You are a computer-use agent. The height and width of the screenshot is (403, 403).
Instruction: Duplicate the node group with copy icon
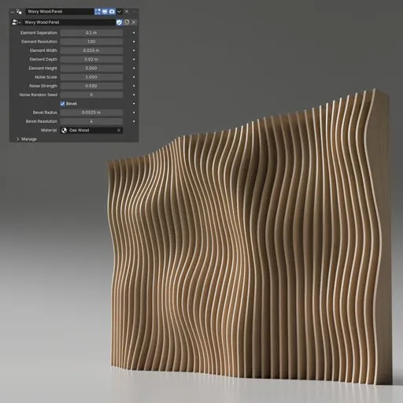point(127,22)
